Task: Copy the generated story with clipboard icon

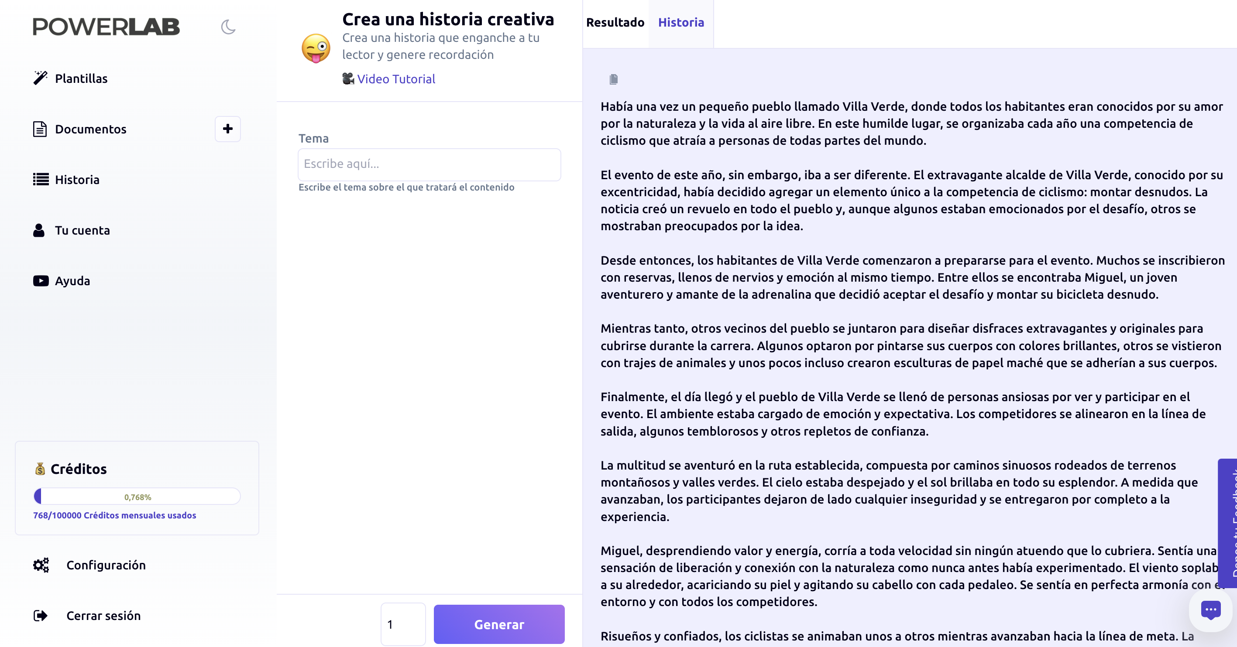Action: [x=613, y=79]
